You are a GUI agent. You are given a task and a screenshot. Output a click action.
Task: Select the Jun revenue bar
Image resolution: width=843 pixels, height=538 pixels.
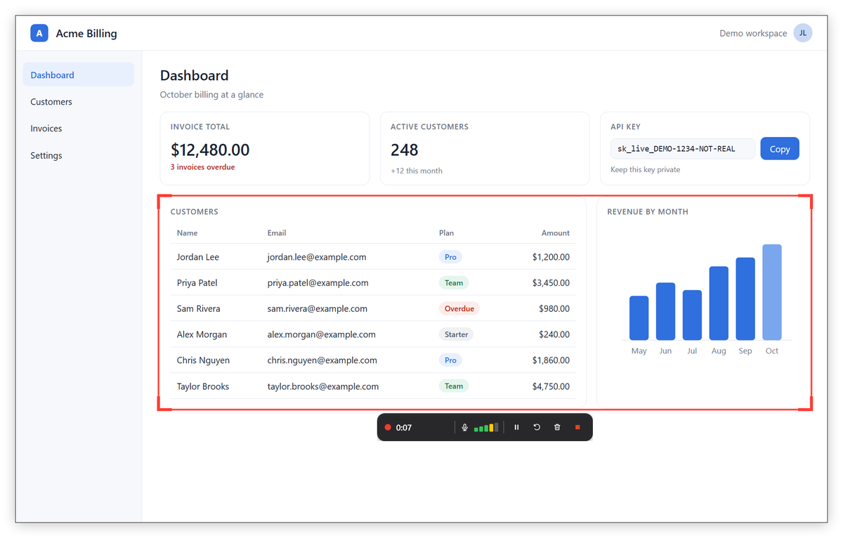pos(666,312)
